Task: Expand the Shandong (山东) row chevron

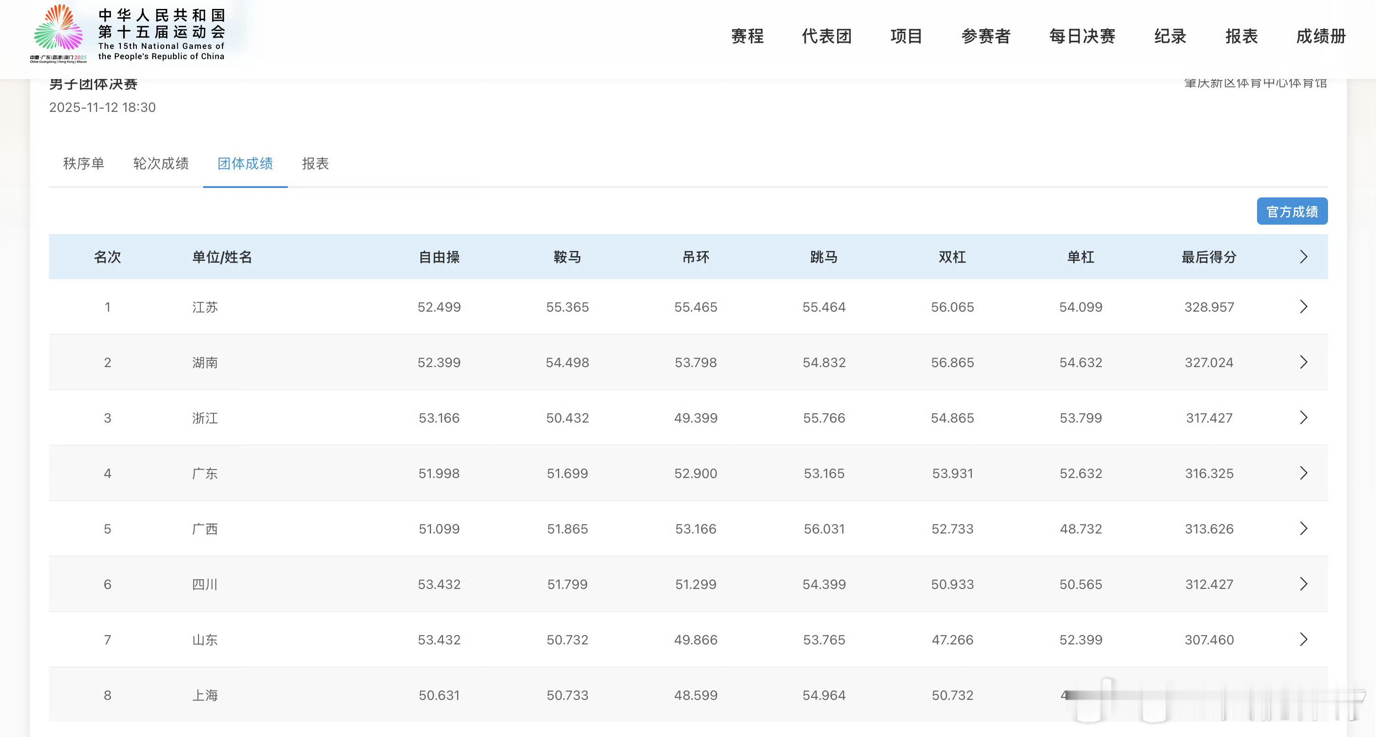Action: 1303,639
